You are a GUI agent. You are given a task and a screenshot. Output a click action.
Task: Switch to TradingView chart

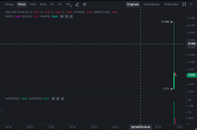coord(152,5)
